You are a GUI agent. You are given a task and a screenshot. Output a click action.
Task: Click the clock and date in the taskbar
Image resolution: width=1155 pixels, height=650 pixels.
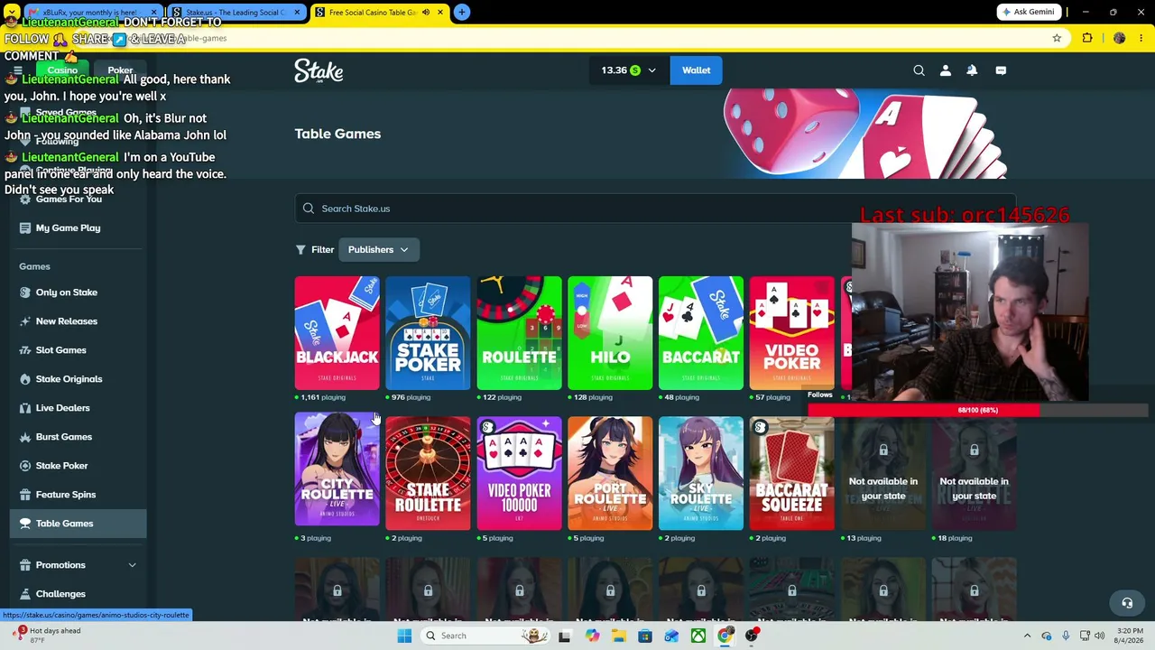(x=1130, y=636)
